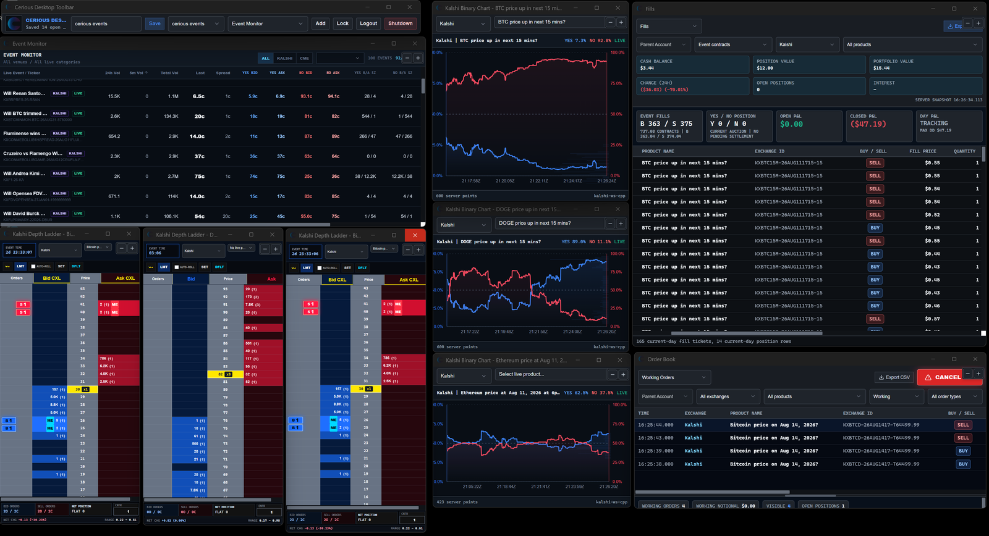Click minus zoom icon in Order Book window
Screen dimensions: 989x536
(x=968, y=374)
